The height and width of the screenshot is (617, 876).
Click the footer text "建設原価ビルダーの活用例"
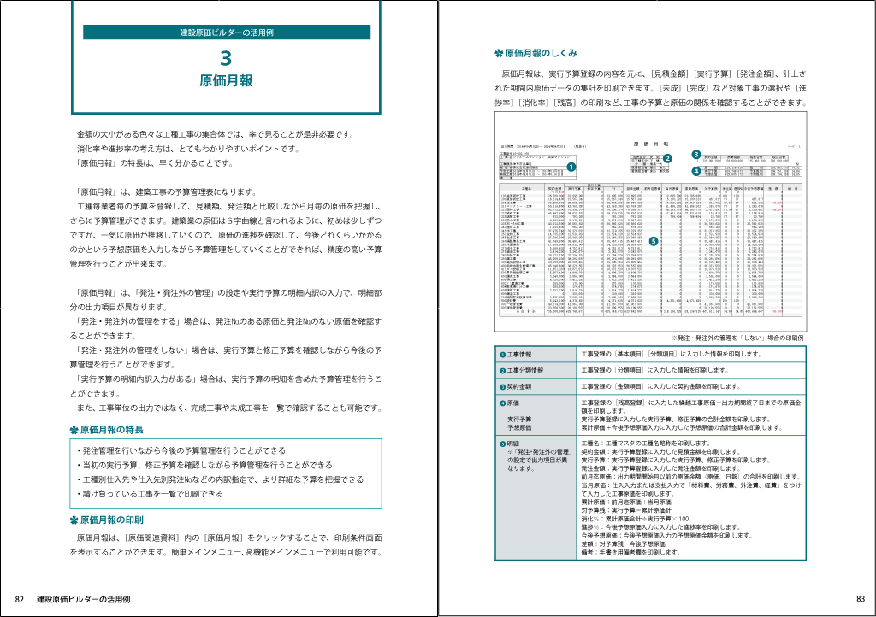[83, 600]
